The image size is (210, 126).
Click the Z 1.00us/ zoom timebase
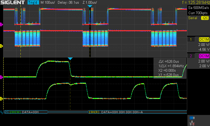pos(90,2)
